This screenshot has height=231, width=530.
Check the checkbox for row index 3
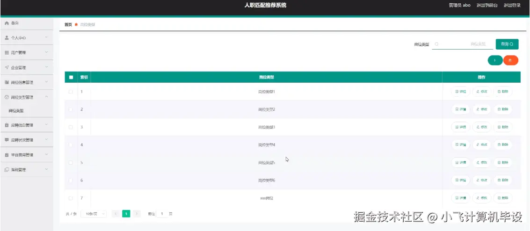click(71, 127)
